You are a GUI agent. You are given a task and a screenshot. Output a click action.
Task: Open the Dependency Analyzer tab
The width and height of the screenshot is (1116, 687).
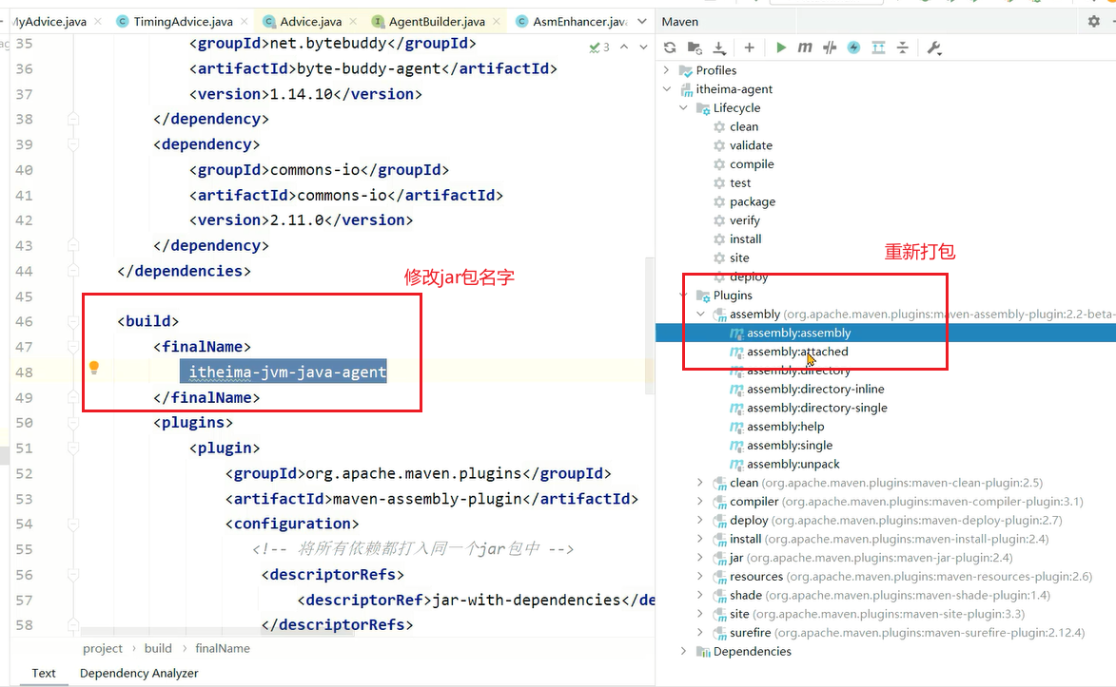pyautogui.click(x=139, y=673)
